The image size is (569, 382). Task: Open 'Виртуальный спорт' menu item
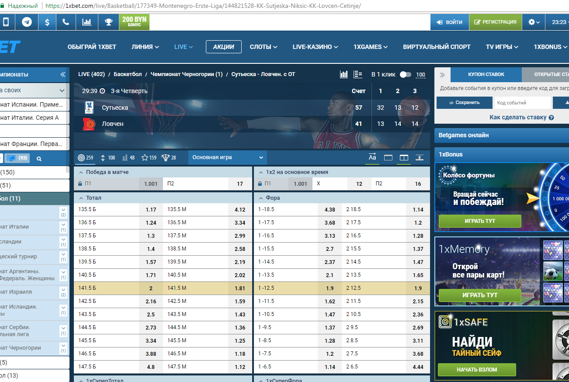[x=437, y=47]
